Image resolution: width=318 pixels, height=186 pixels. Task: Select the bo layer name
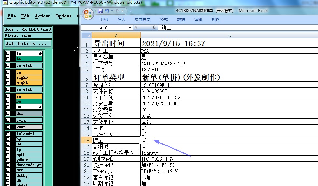tap(29, 107)
